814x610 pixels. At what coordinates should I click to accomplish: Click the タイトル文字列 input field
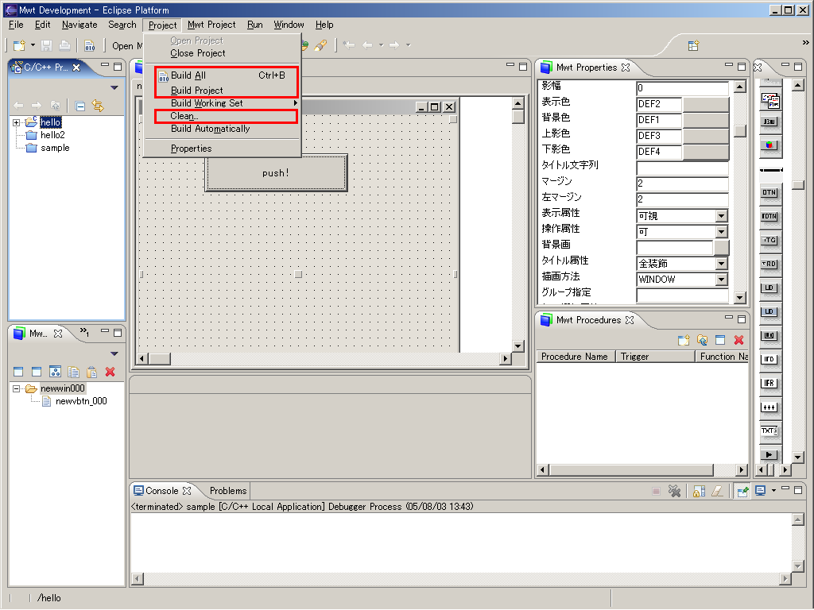click(682, 168)
